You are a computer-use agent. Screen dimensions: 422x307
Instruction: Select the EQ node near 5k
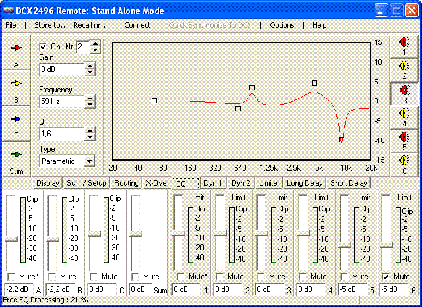point(315,83)
